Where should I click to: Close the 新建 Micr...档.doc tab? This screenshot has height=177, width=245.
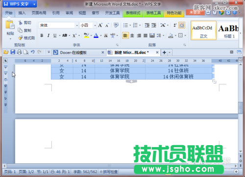[157, 52]
